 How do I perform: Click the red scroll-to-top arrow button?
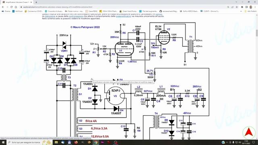(x=249, y=133)
